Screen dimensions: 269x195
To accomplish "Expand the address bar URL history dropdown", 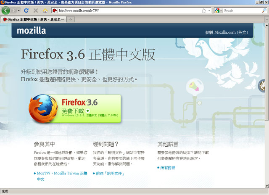I will click(209, 10).
